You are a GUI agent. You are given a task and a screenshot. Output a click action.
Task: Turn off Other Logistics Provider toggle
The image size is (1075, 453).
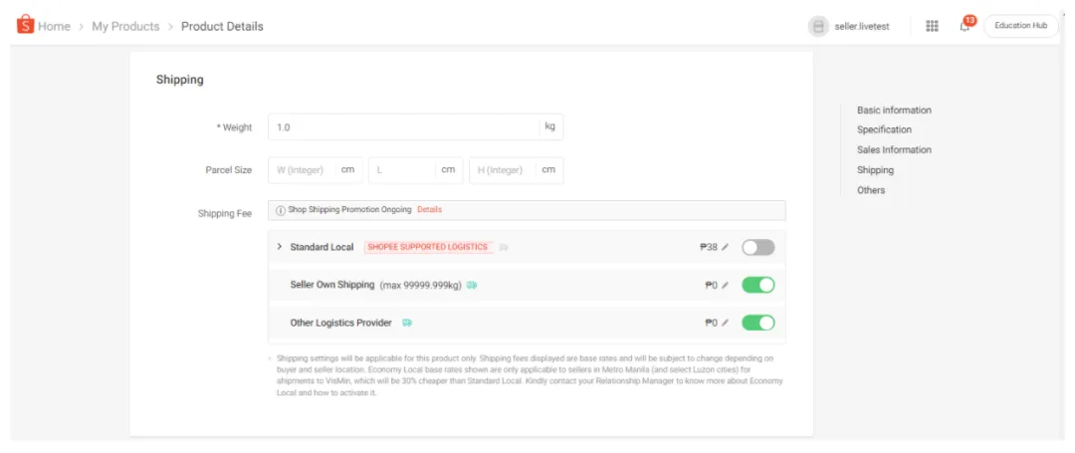757,323
